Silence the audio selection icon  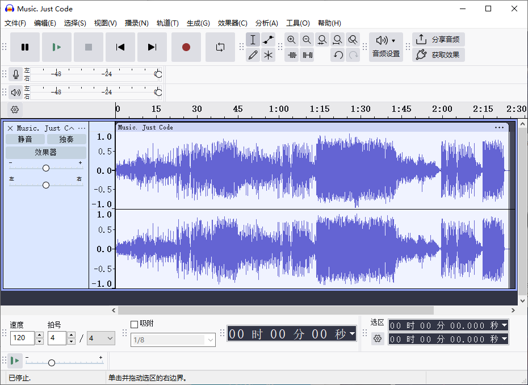[x=307, y=55]
